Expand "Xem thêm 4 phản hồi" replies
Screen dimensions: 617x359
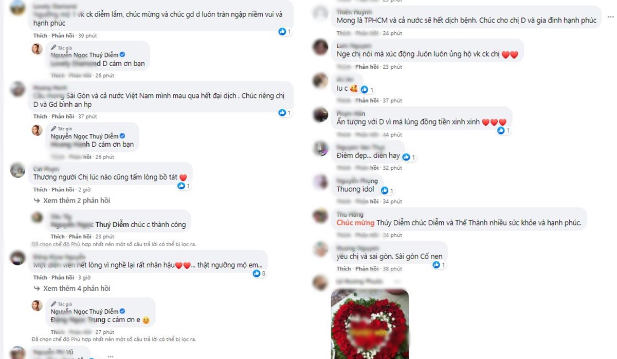click(x=77, y=289)
